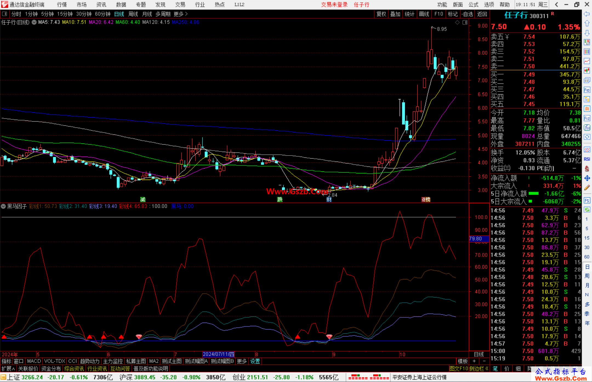Click the 交易未登录 login link
The height and width of the screenshot is (382, 592).
tap(334, 4)
